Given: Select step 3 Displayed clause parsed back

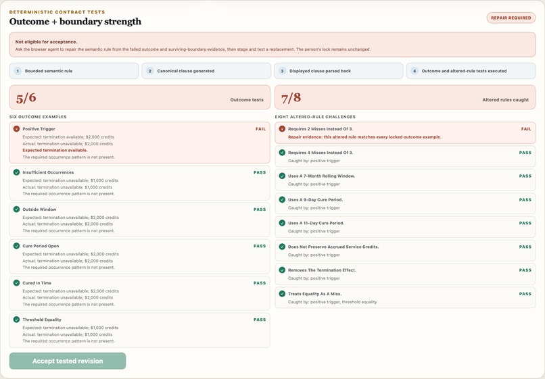Looking at the screenshot, I should click(x=339, y=71).
